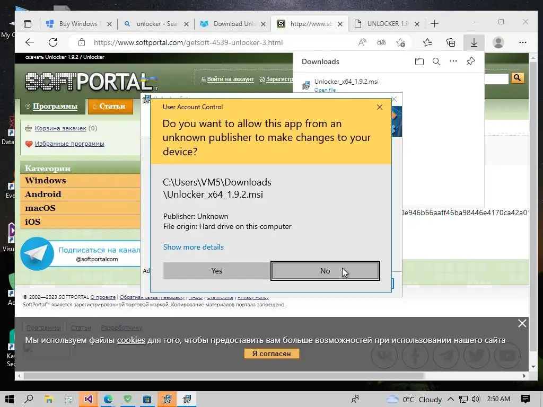This screenshot has width=543, height=407.
Task: Add page to favorites star icon
Action: [400, 42]
